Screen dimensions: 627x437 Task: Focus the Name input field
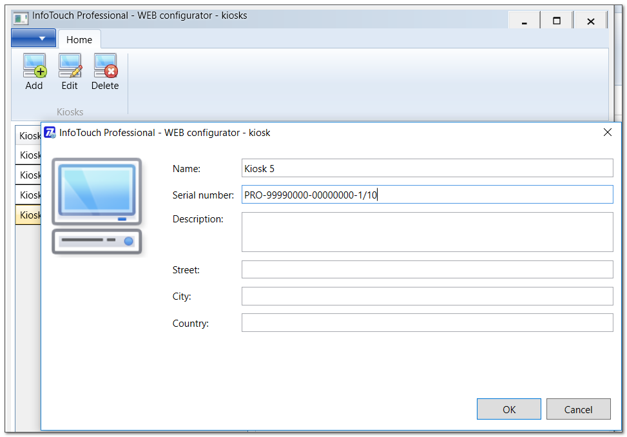(427, 168)
